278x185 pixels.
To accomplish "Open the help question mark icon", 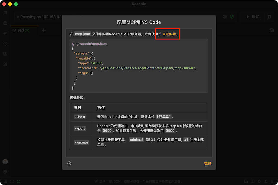I will point(69,163).
